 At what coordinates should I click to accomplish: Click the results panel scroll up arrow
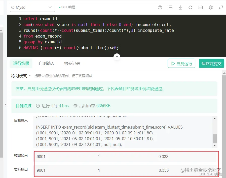click(224, 73)
